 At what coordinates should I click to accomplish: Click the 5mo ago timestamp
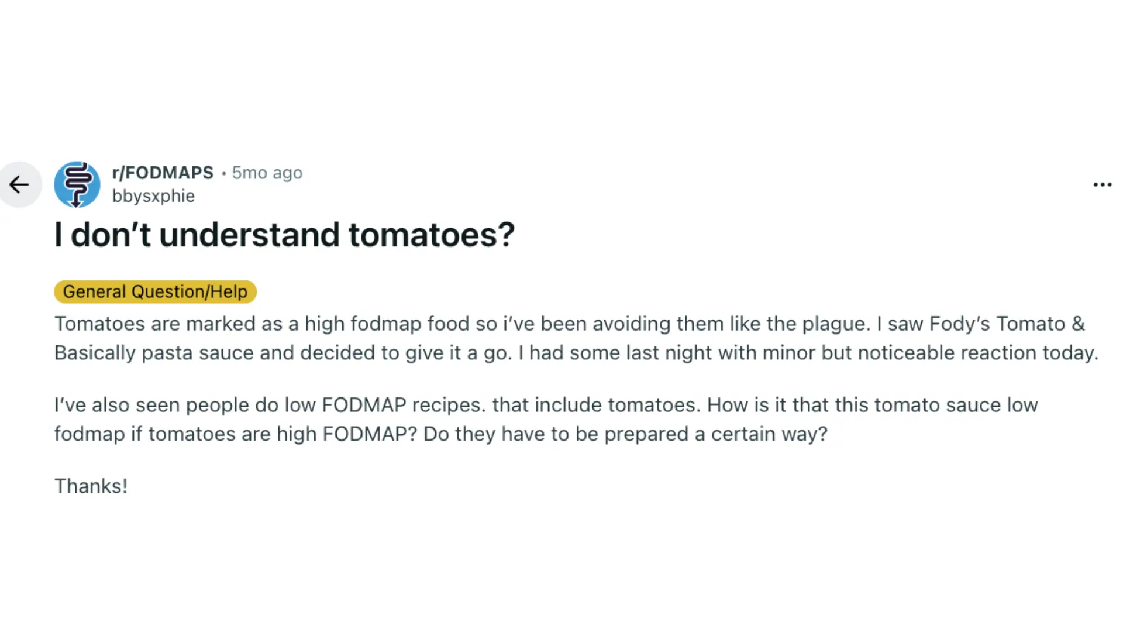[x=267, y=173]
